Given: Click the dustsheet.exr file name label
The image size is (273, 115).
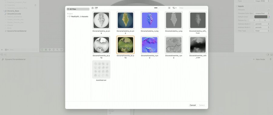Looking at the screenshot, I should 101,80.
